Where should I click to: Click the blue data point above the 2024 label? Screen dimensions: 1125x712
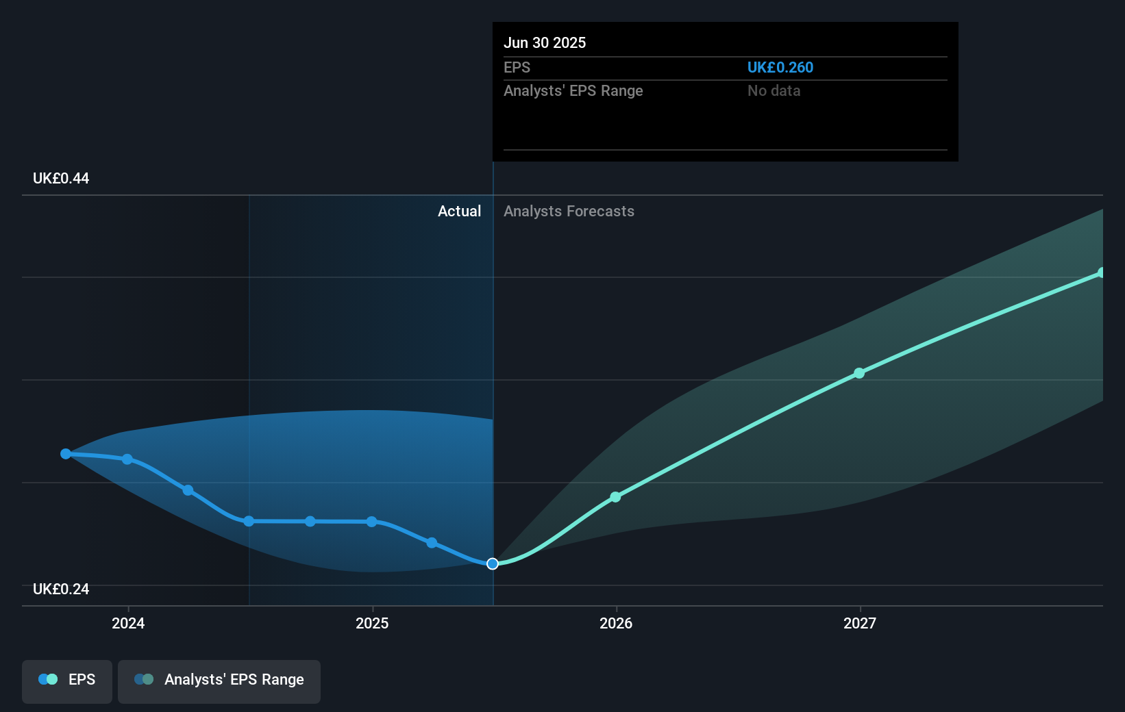pos(127,459)
